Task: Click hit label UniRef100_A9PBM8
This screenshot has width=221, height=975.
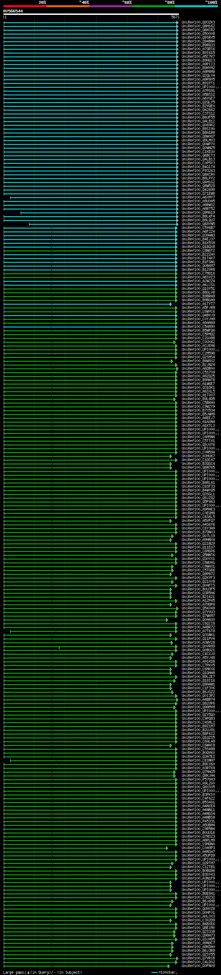Action: click(198, 72)
